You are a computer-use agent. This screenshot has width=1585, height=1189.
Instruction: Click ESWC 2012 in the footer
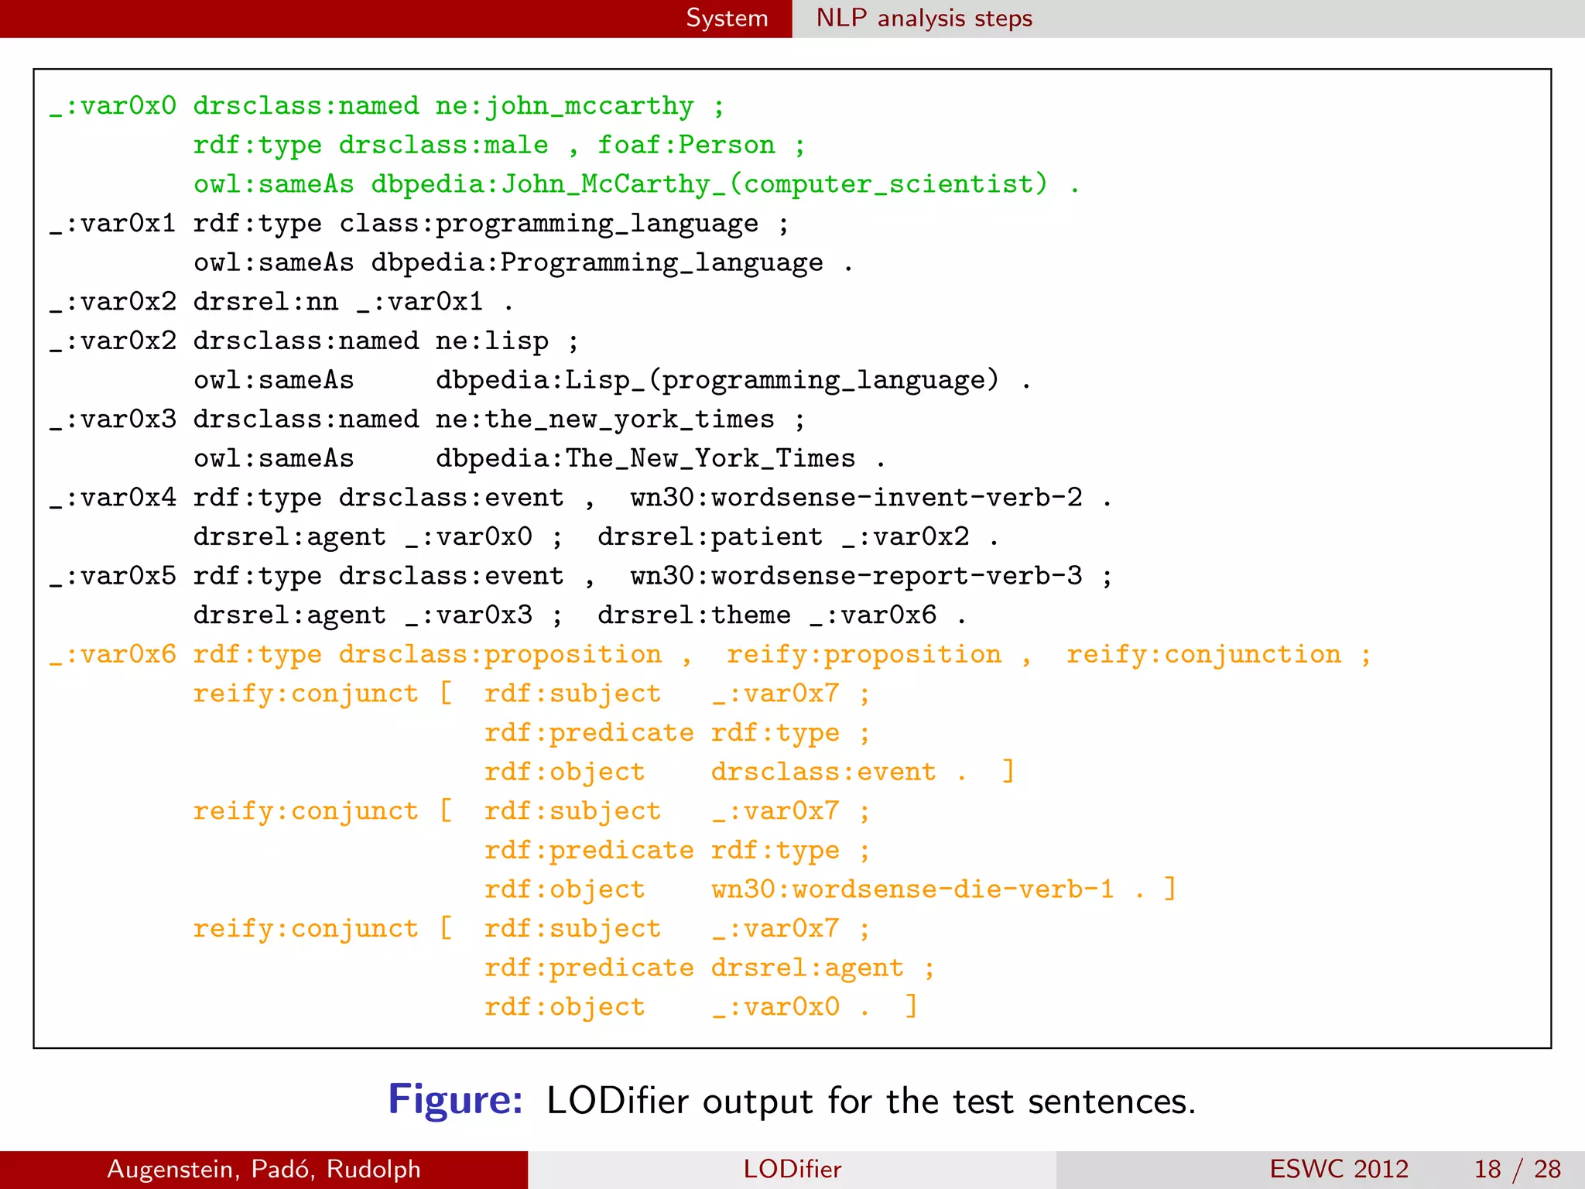pos(1339,1169)
